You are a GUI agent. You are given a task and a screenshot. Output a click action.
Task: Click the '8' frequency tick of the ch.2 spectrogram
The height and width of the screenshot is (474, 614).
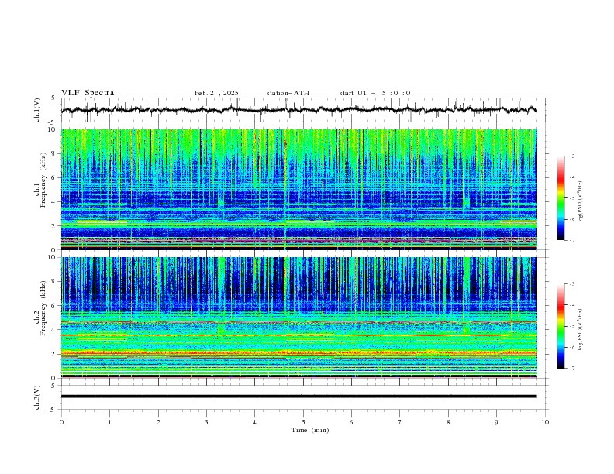55,282
